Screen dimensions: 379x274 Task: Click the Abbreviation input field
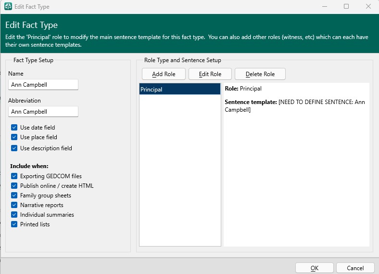point(43,112)
